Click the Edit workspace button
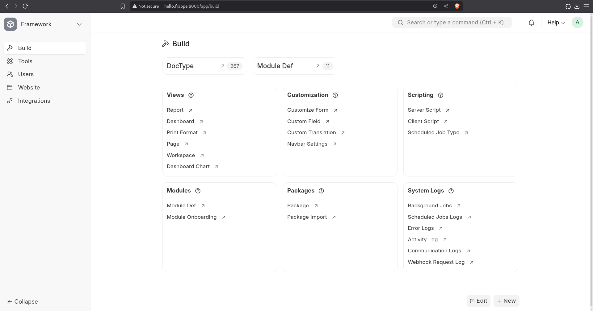 click(478, 301)
